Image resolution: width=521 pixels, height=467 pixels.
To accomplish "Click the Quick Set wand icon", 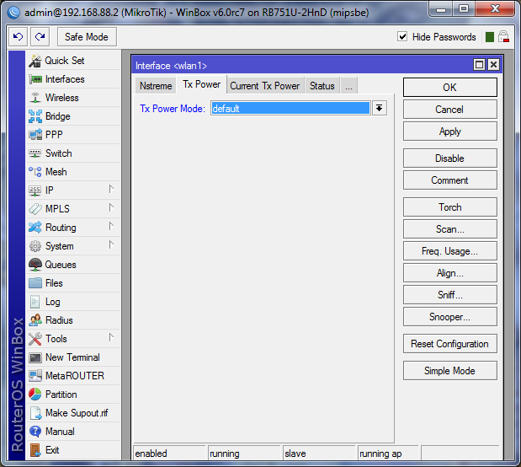I will point(35,61).
